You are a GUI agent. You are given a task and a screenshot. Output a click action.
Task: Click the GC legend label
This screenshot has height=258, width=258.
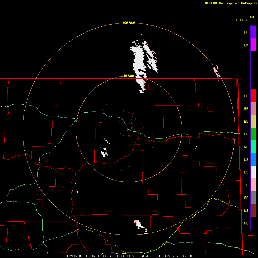click(246, 198)
